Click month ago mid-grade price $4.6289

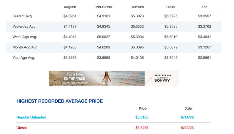pyautogui.click(x=103, y=47)
